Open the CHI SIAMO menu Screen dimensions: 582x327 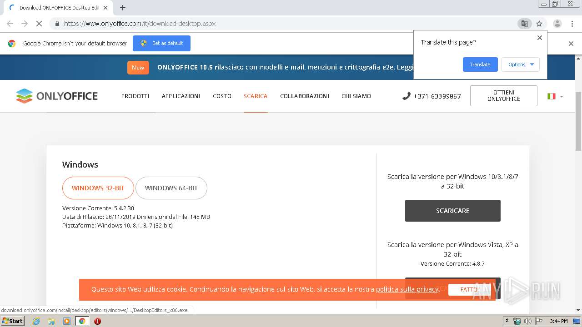(x=356, y=96)
